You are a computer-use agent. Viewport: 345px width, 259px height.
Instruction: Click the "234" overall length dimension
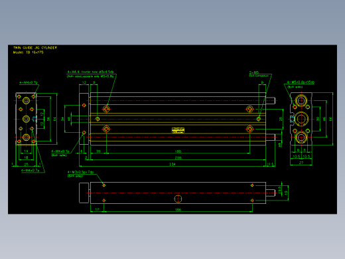[172, 164]
